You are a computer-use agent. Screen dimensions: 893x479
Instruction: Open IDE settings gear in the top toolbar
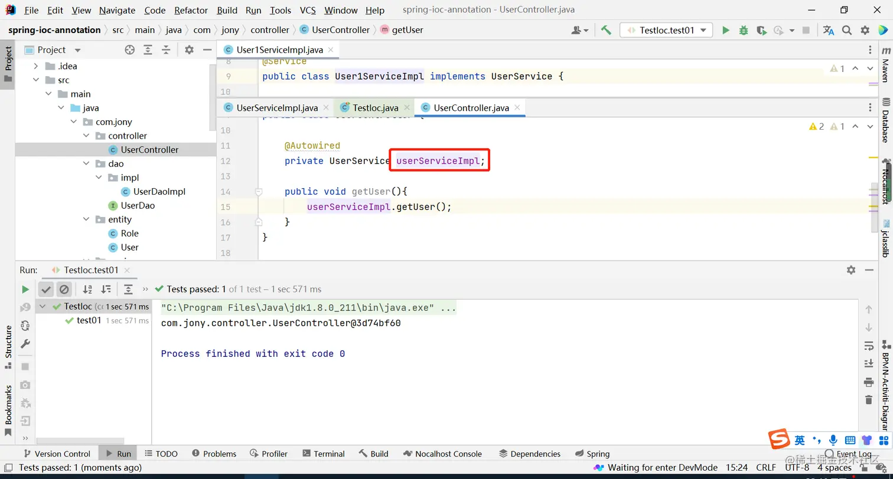865,30
